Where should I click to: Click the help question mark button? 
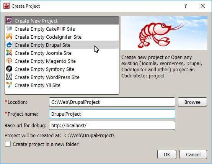(x=186, y=6)
